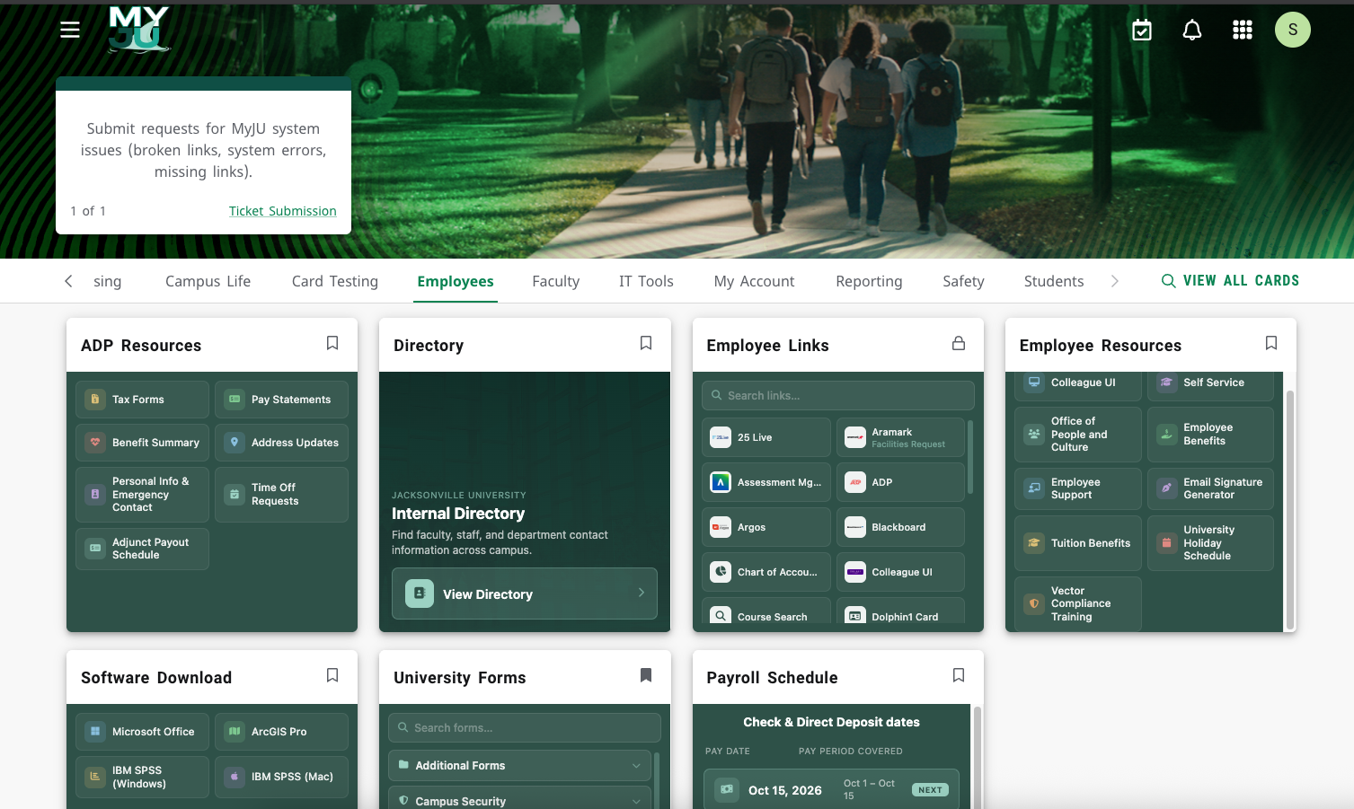1354x809 pixels.
Task: Click the Search forms input field
Action: point(525,728)
